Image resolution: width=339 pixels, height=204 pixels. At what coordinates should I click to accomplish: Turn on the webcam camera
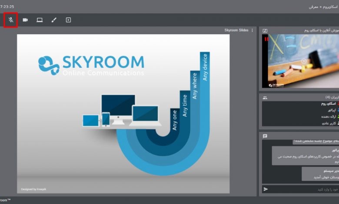(x=25, y=20)
